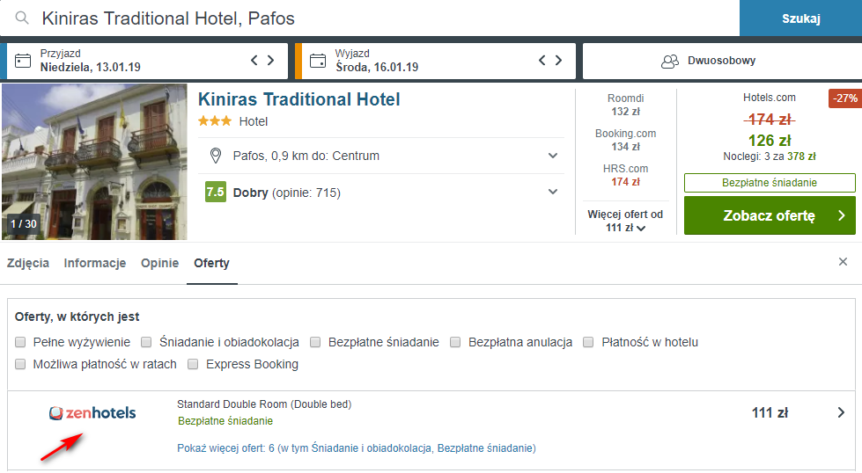Click the guests icon by Dwuosobowy
Image resolution: width=862 pixels, height=473 pixels.
tap(669, 61)
